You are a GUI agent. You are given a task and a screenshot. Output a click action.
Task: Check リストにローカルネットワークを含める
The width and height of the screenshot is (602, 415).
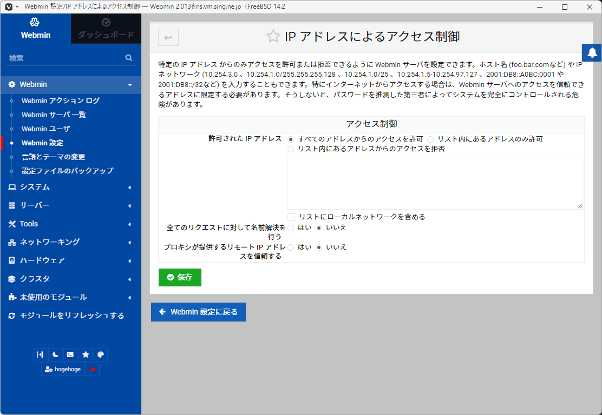(x=291, y=217)
